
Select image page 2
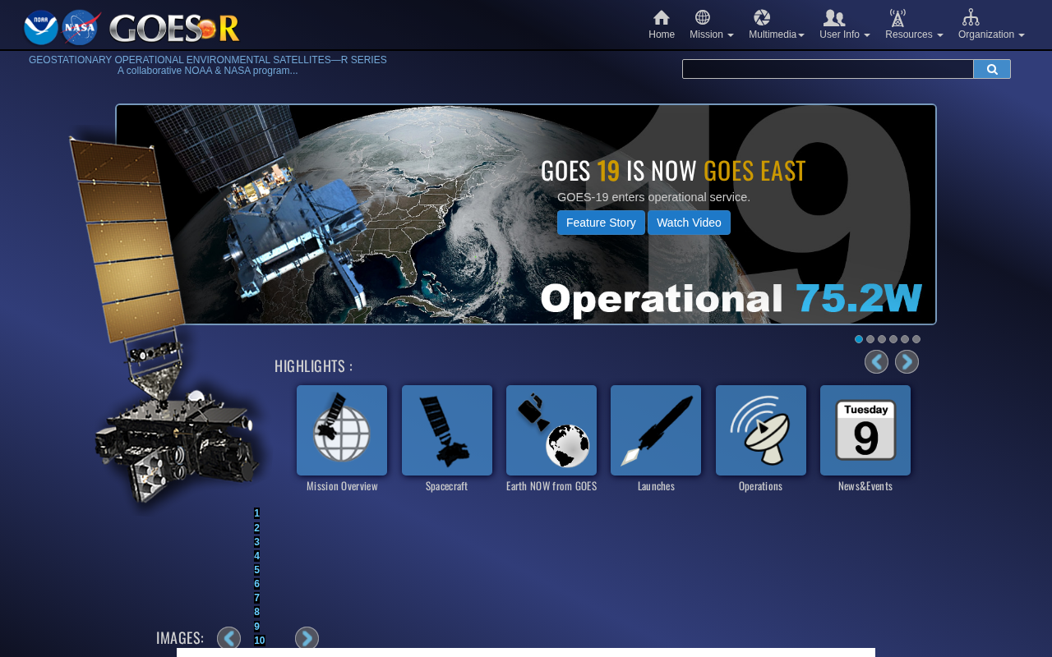coord(257,528)
